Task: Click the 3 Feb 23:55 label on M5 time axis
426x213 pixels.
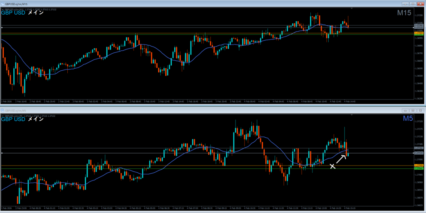Action: [20, 208]
